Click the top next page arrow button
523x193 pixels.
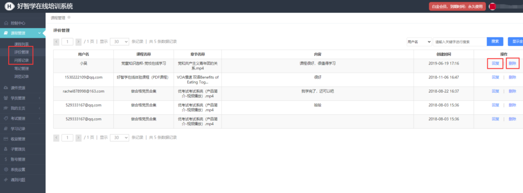[x=78, y=42]
